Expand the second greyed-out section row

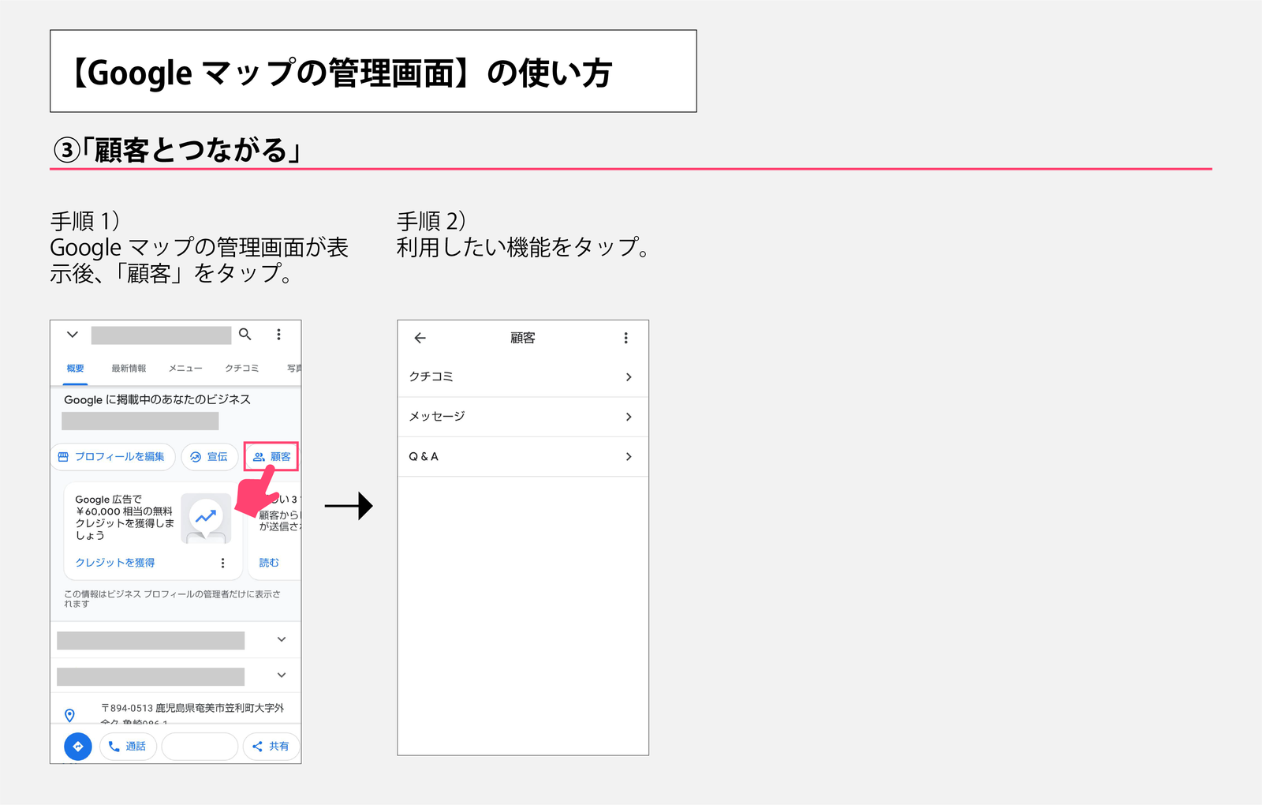click(175, 676)
